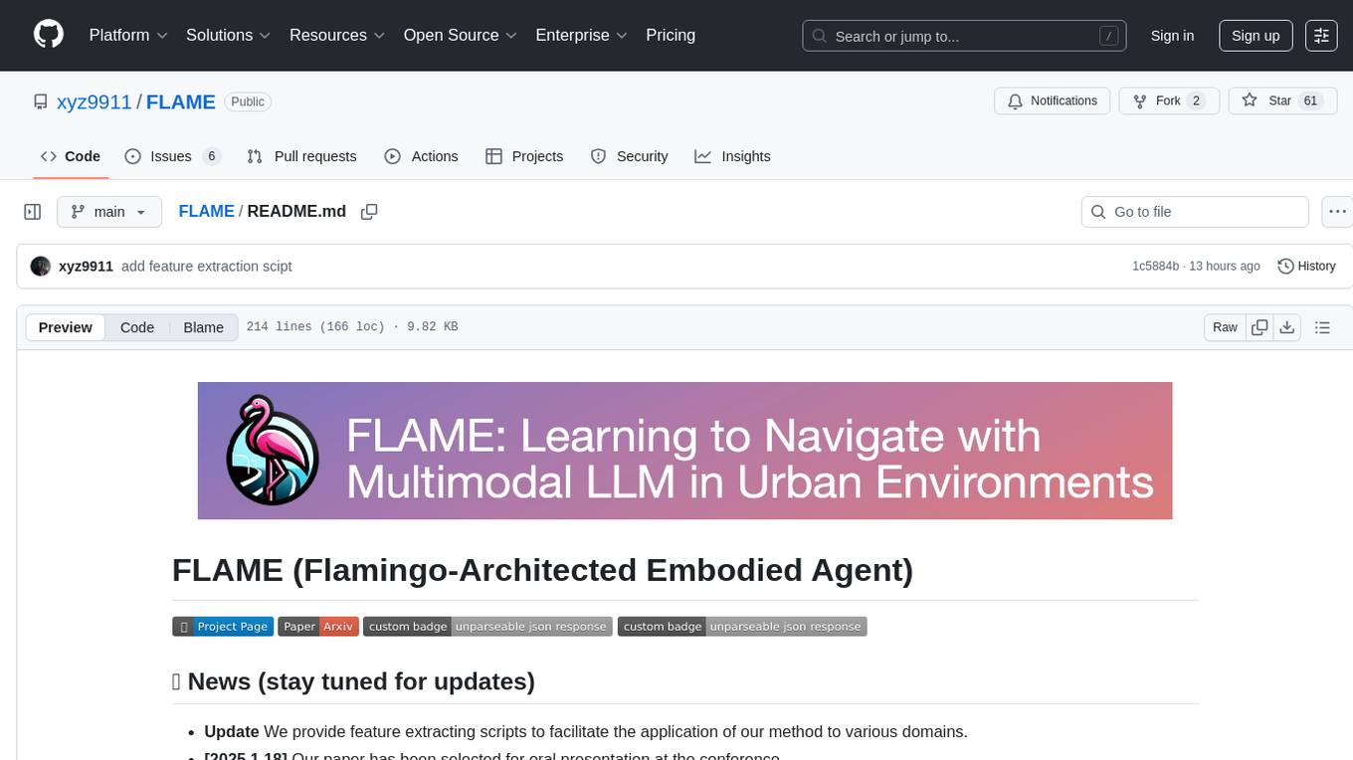This screenshot has width=1353, height=760.
Task: Expand the Enterprise menu
Action: (x=582, y=35)
